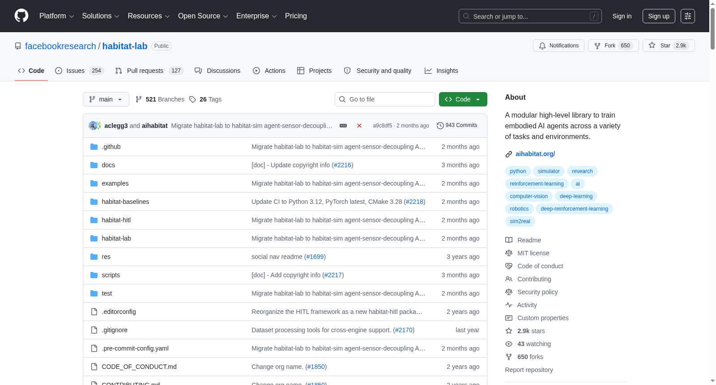Click the examples folder icon
This screenshot has width=716, height=385.
point(94,183)
